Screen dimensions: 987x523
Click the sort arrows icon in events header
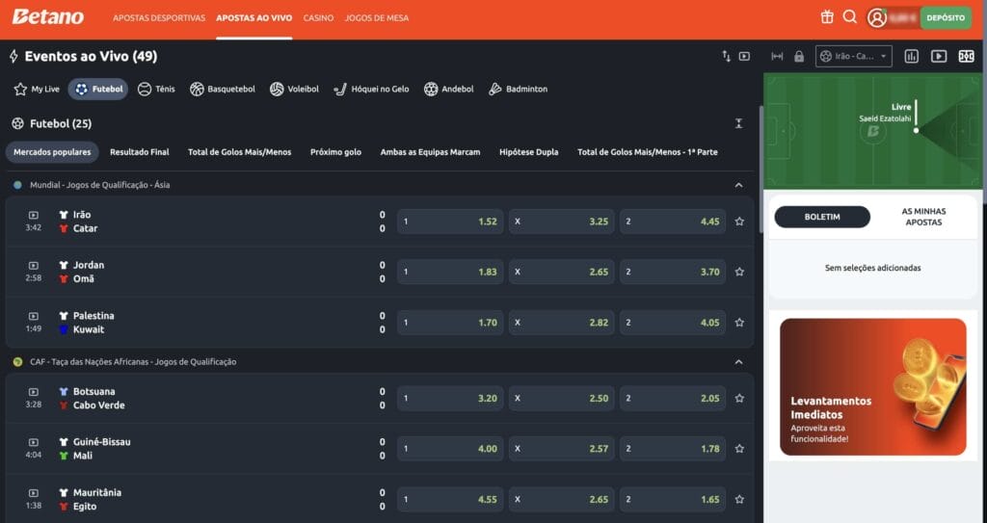[x=726, y=56]
